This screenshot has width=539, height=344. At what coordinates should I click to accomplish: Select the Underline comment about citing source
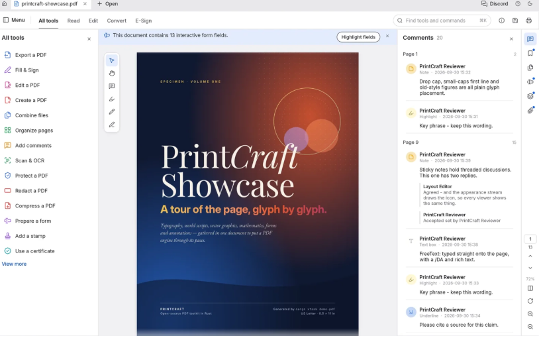[460, 317]
